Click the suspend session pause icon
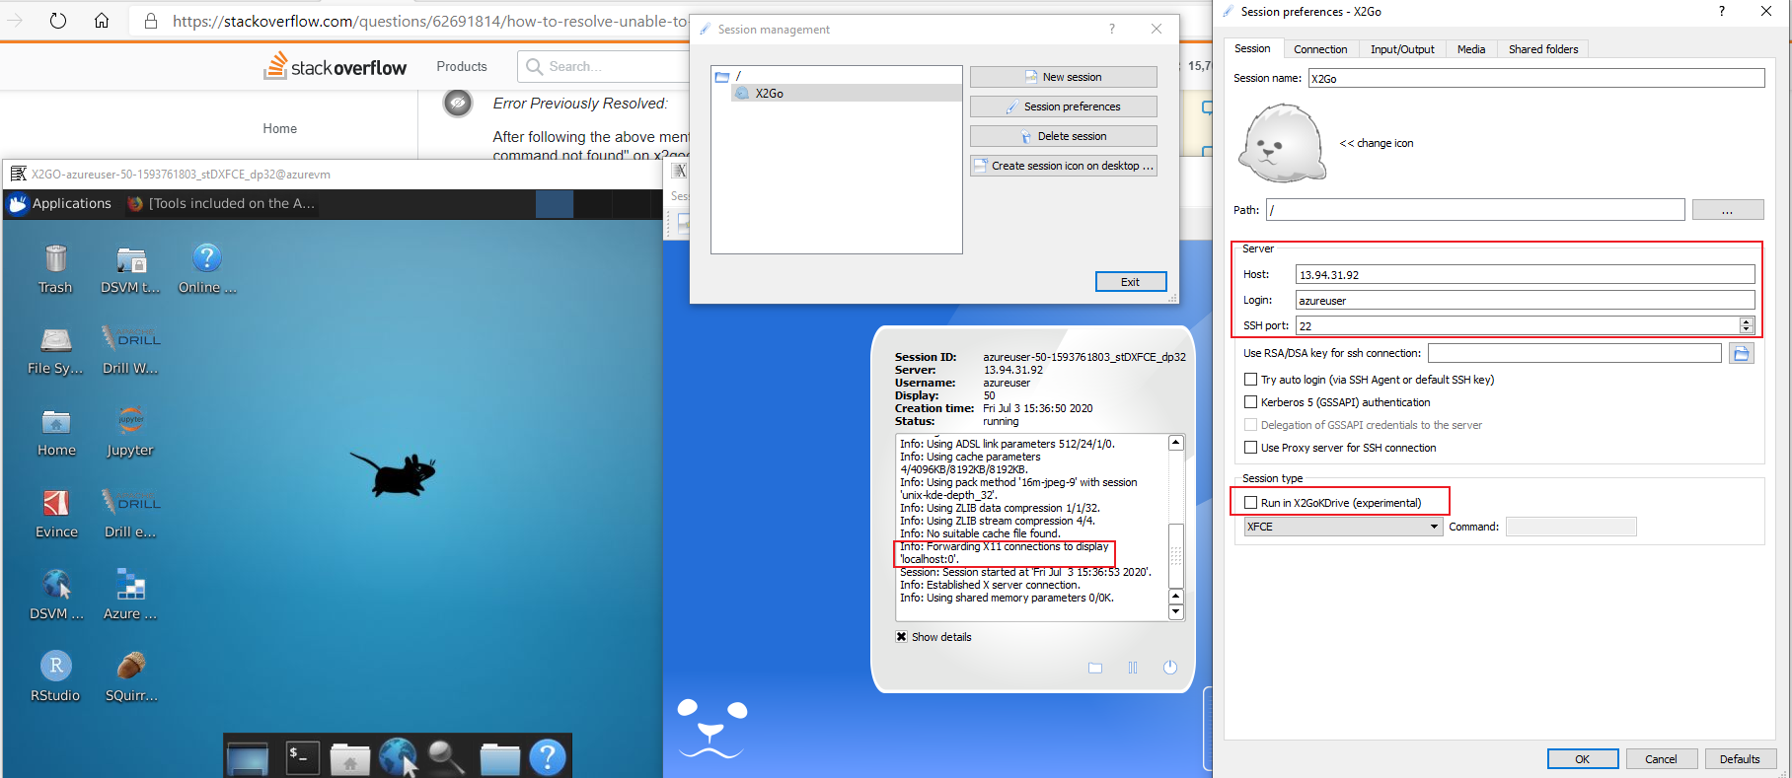The image size is (1792, 778). (1133, 668)
